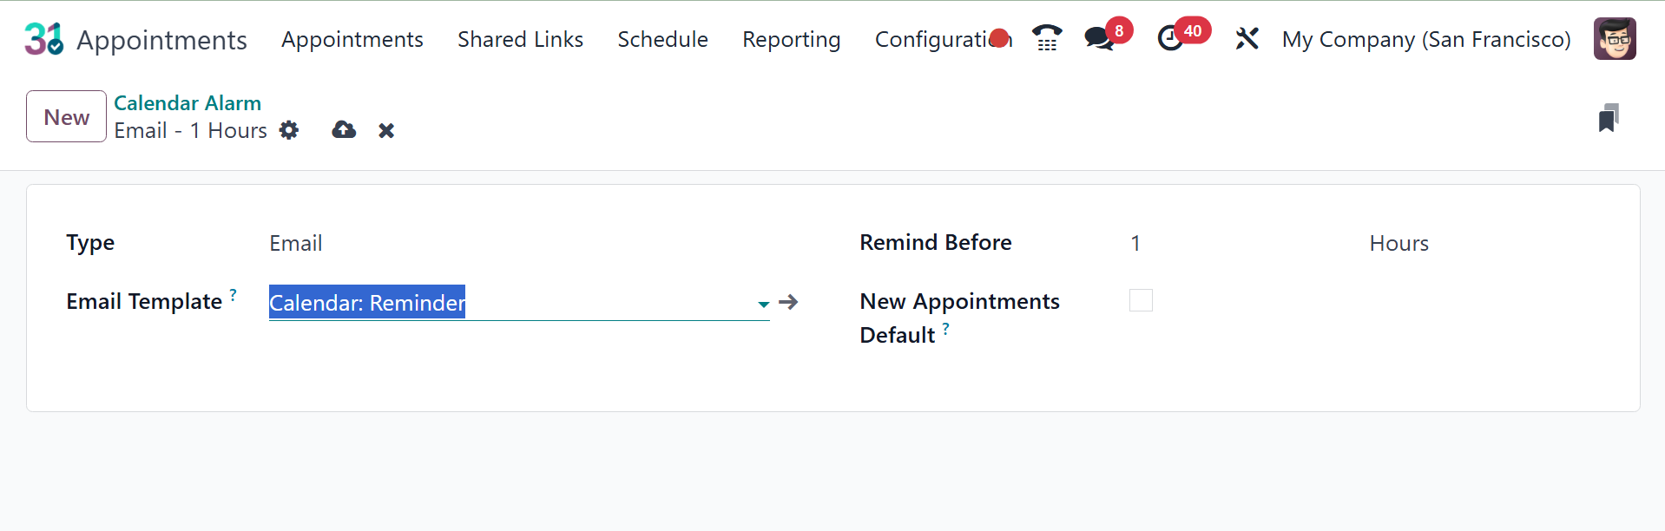Open Calendar: Reminder template via arrow

(x=788, y=302)
